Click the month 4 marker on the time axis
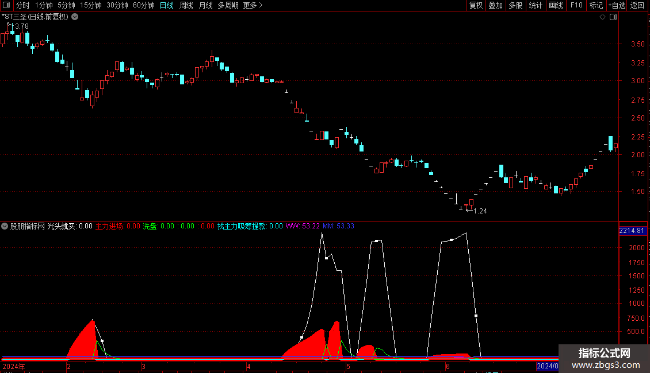Screen dimensions: 650x373 click(248, 366)
